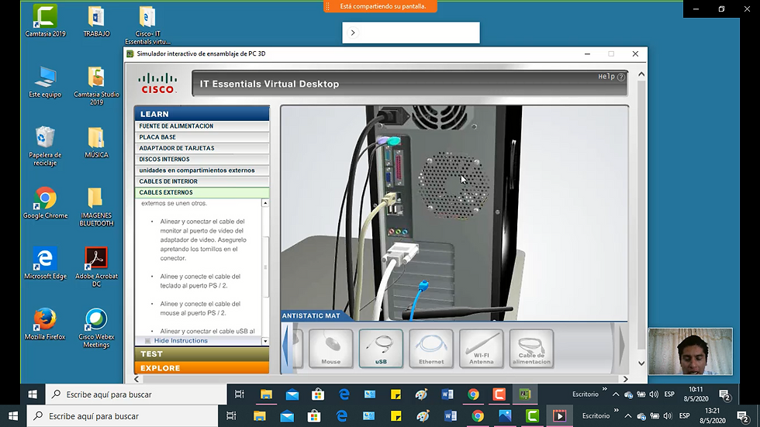Click Hide Instructions link

(181, 341)
